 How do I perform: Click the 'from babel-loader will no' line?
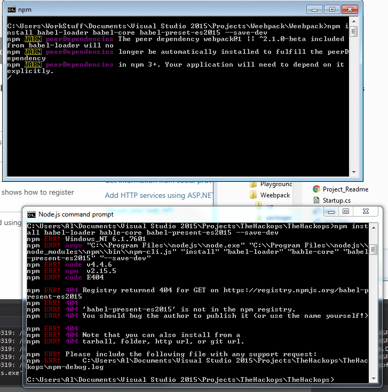pyautogui.click(x=60, y=45)
